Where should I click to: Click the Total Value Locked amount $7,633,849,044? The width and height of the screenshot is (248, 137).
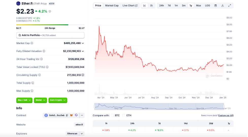75,67
